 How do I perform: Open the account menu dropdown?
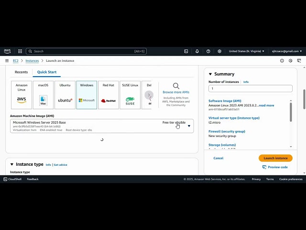point(287,51)
